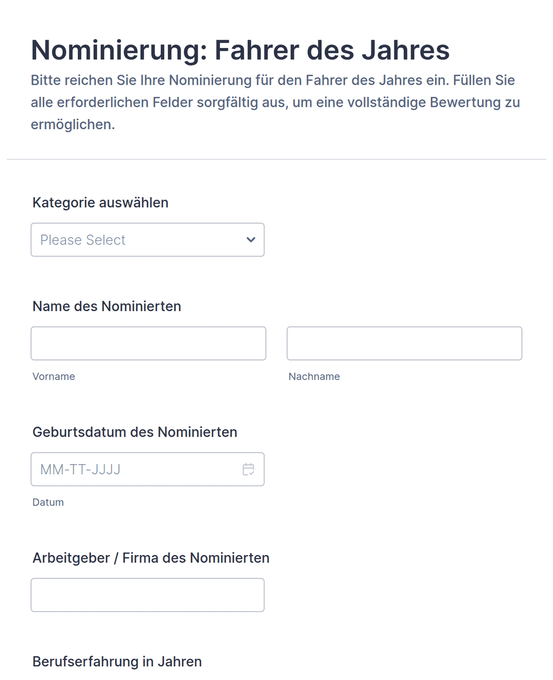Viewport: 553px width, 680px height.
Task: Click the Name des Nominierten label
Action: (x=106, y=306)
